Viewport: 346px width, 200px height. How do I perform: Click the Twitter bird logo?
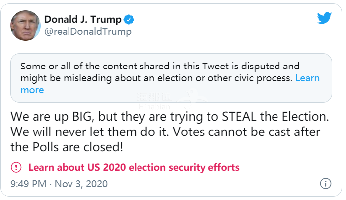324,19
